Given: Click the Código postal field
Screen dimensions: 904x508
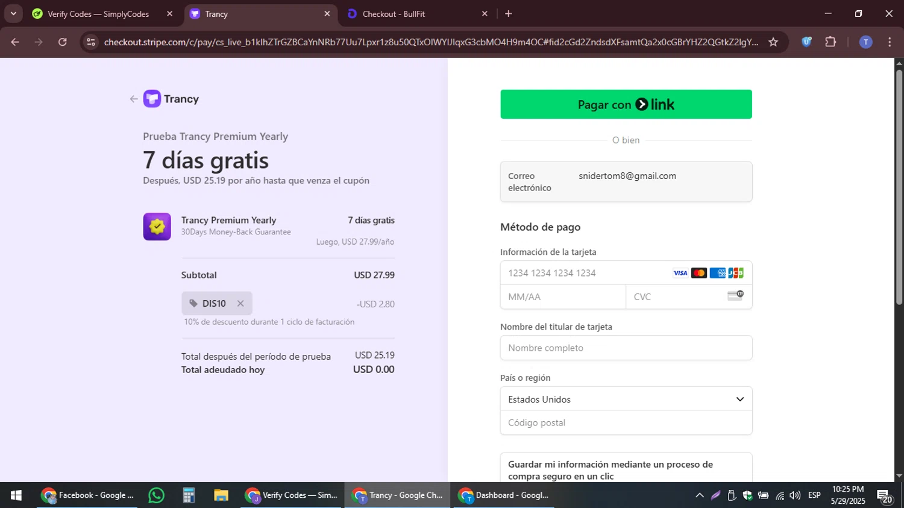Looking at the screenshot, I should coord(626,423).
